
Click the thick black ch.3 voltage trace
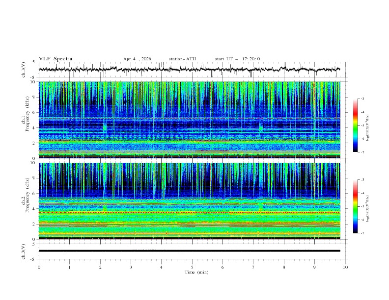tap(189, 251)
